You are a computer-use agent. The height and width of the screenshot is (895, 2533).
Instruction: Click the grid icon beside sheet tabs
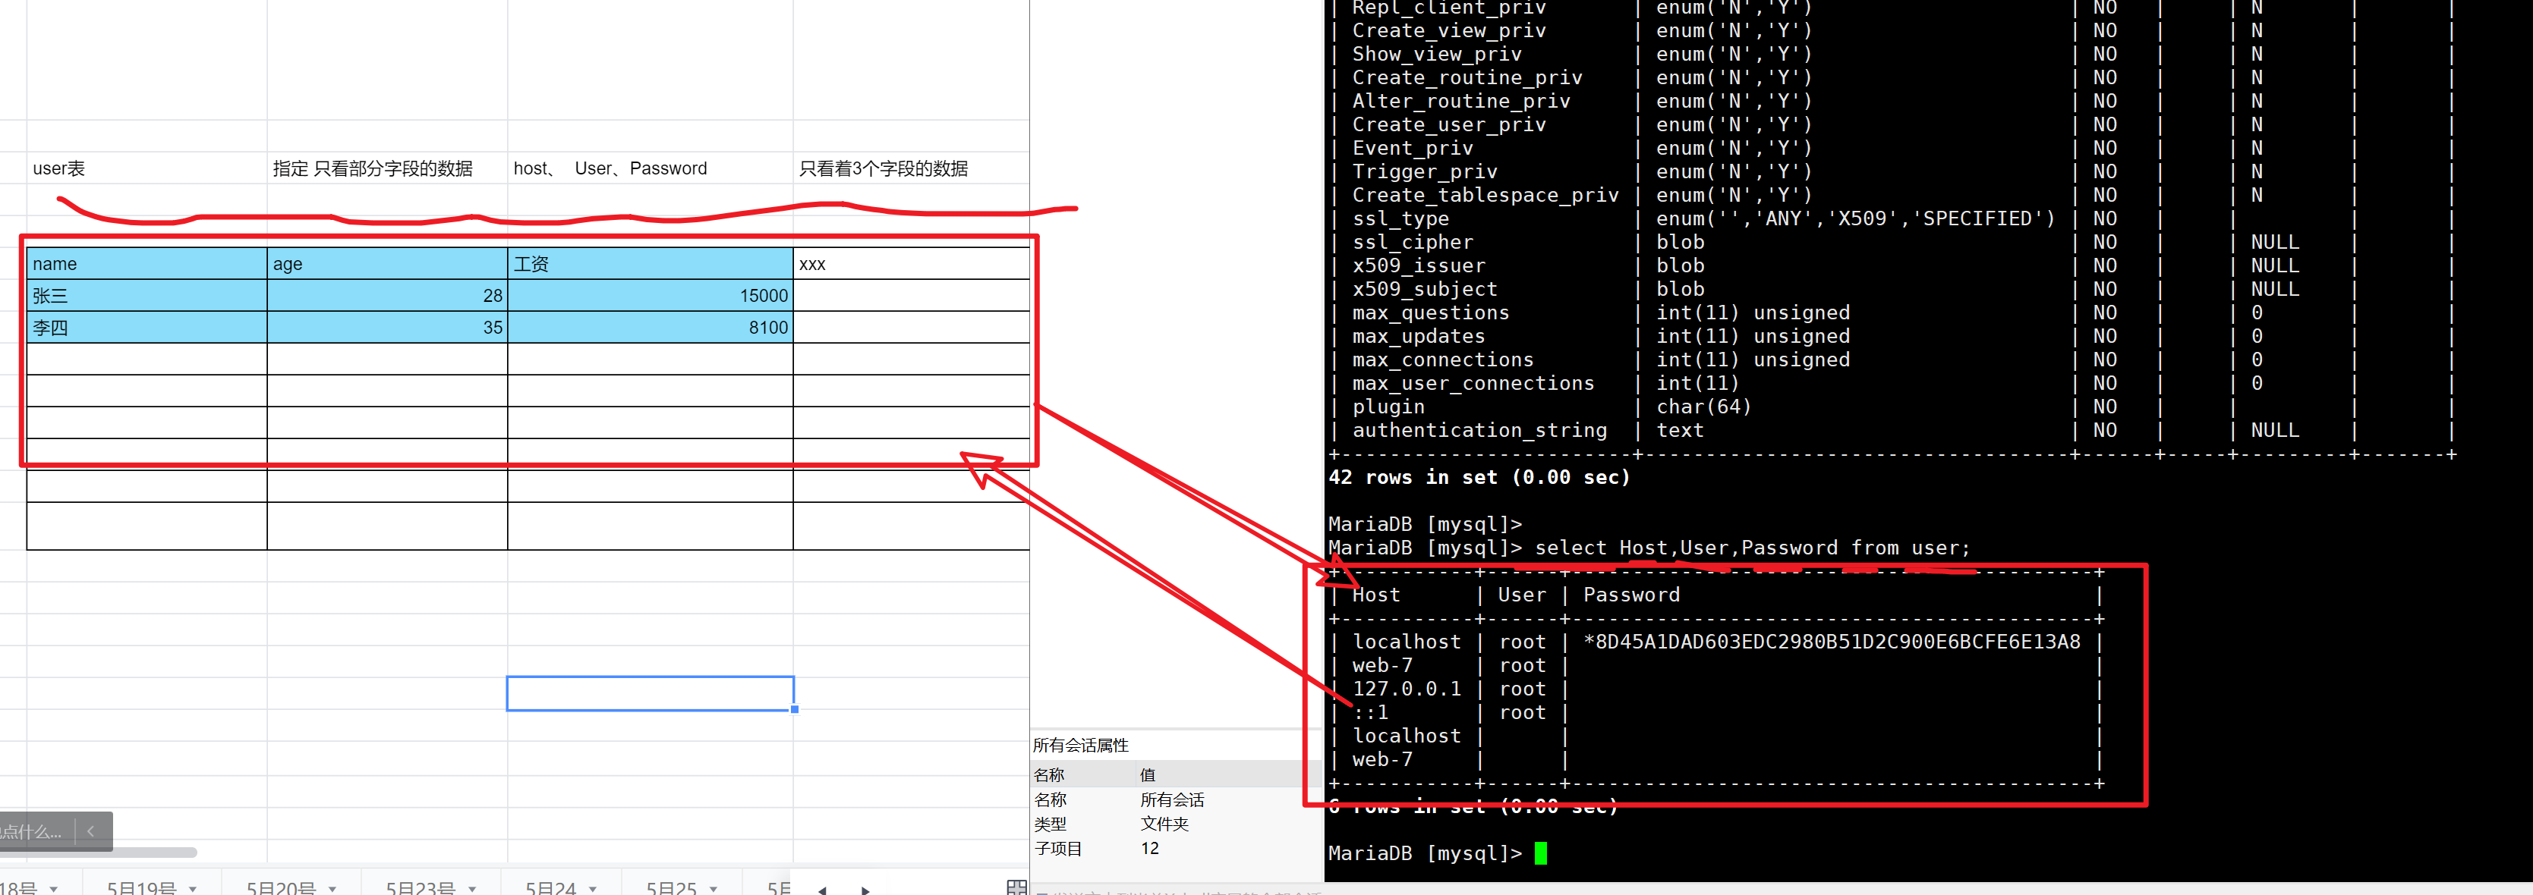point(1016,887)
